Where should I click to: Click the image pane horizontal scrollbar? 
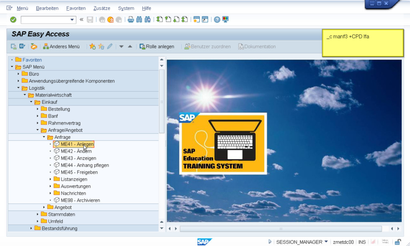(x=281, y=229)
